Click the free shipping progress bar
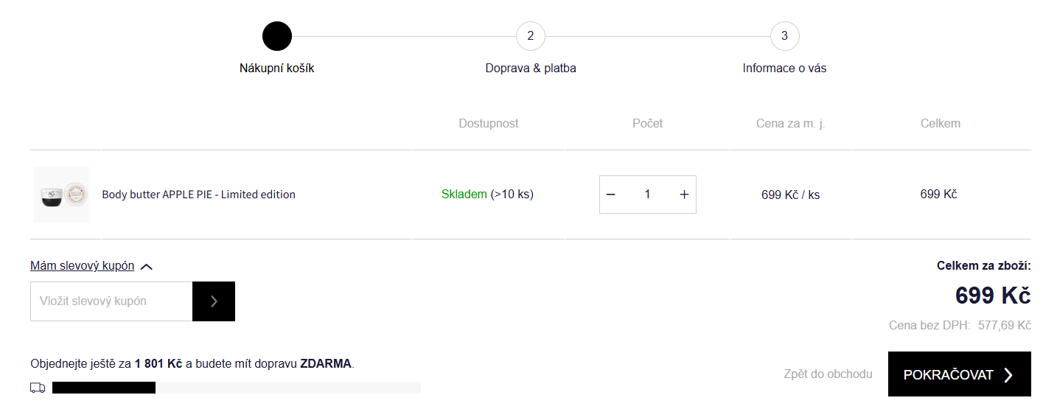 click(236, 388)
